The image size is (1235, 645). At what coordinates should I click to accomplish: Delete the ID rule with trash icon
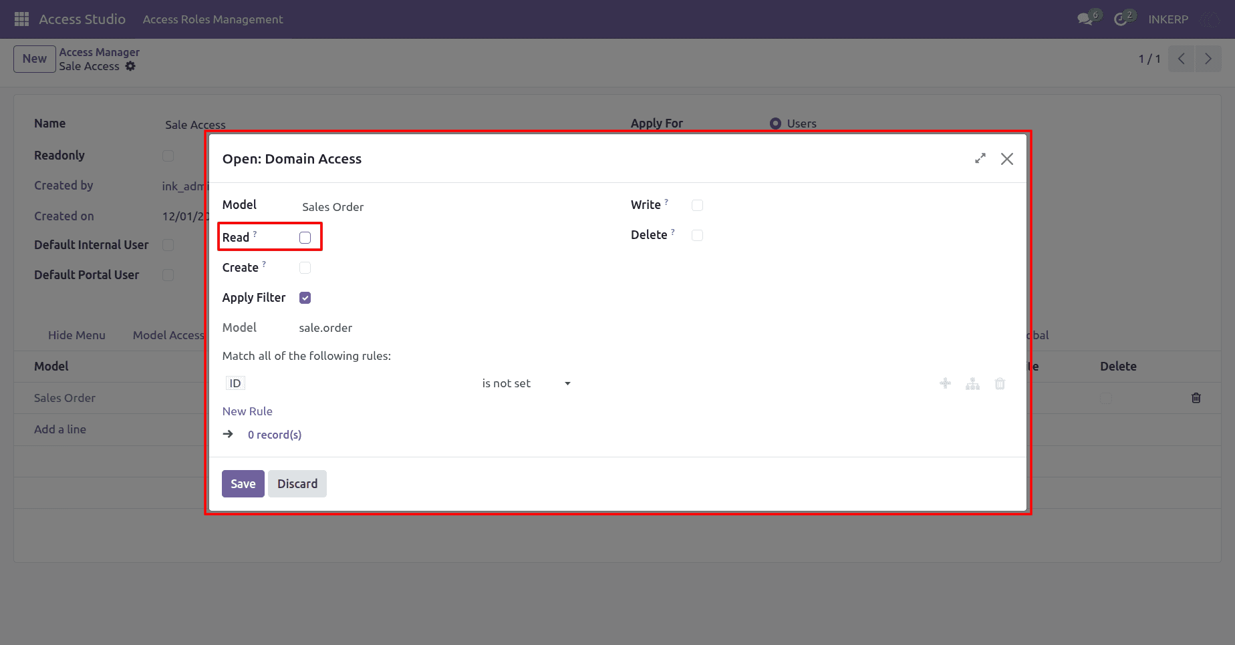pyautogui.click(x=1000, y=383)
